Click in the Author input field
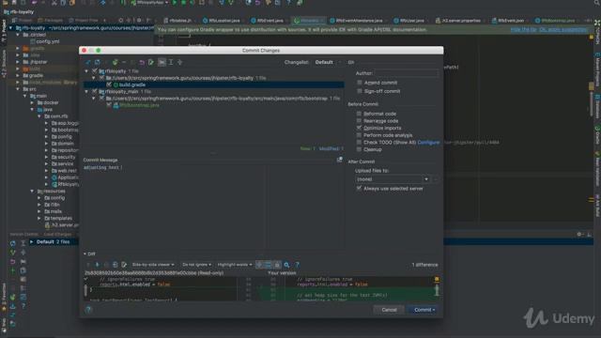601x338 pixels. tap(407, 73)
